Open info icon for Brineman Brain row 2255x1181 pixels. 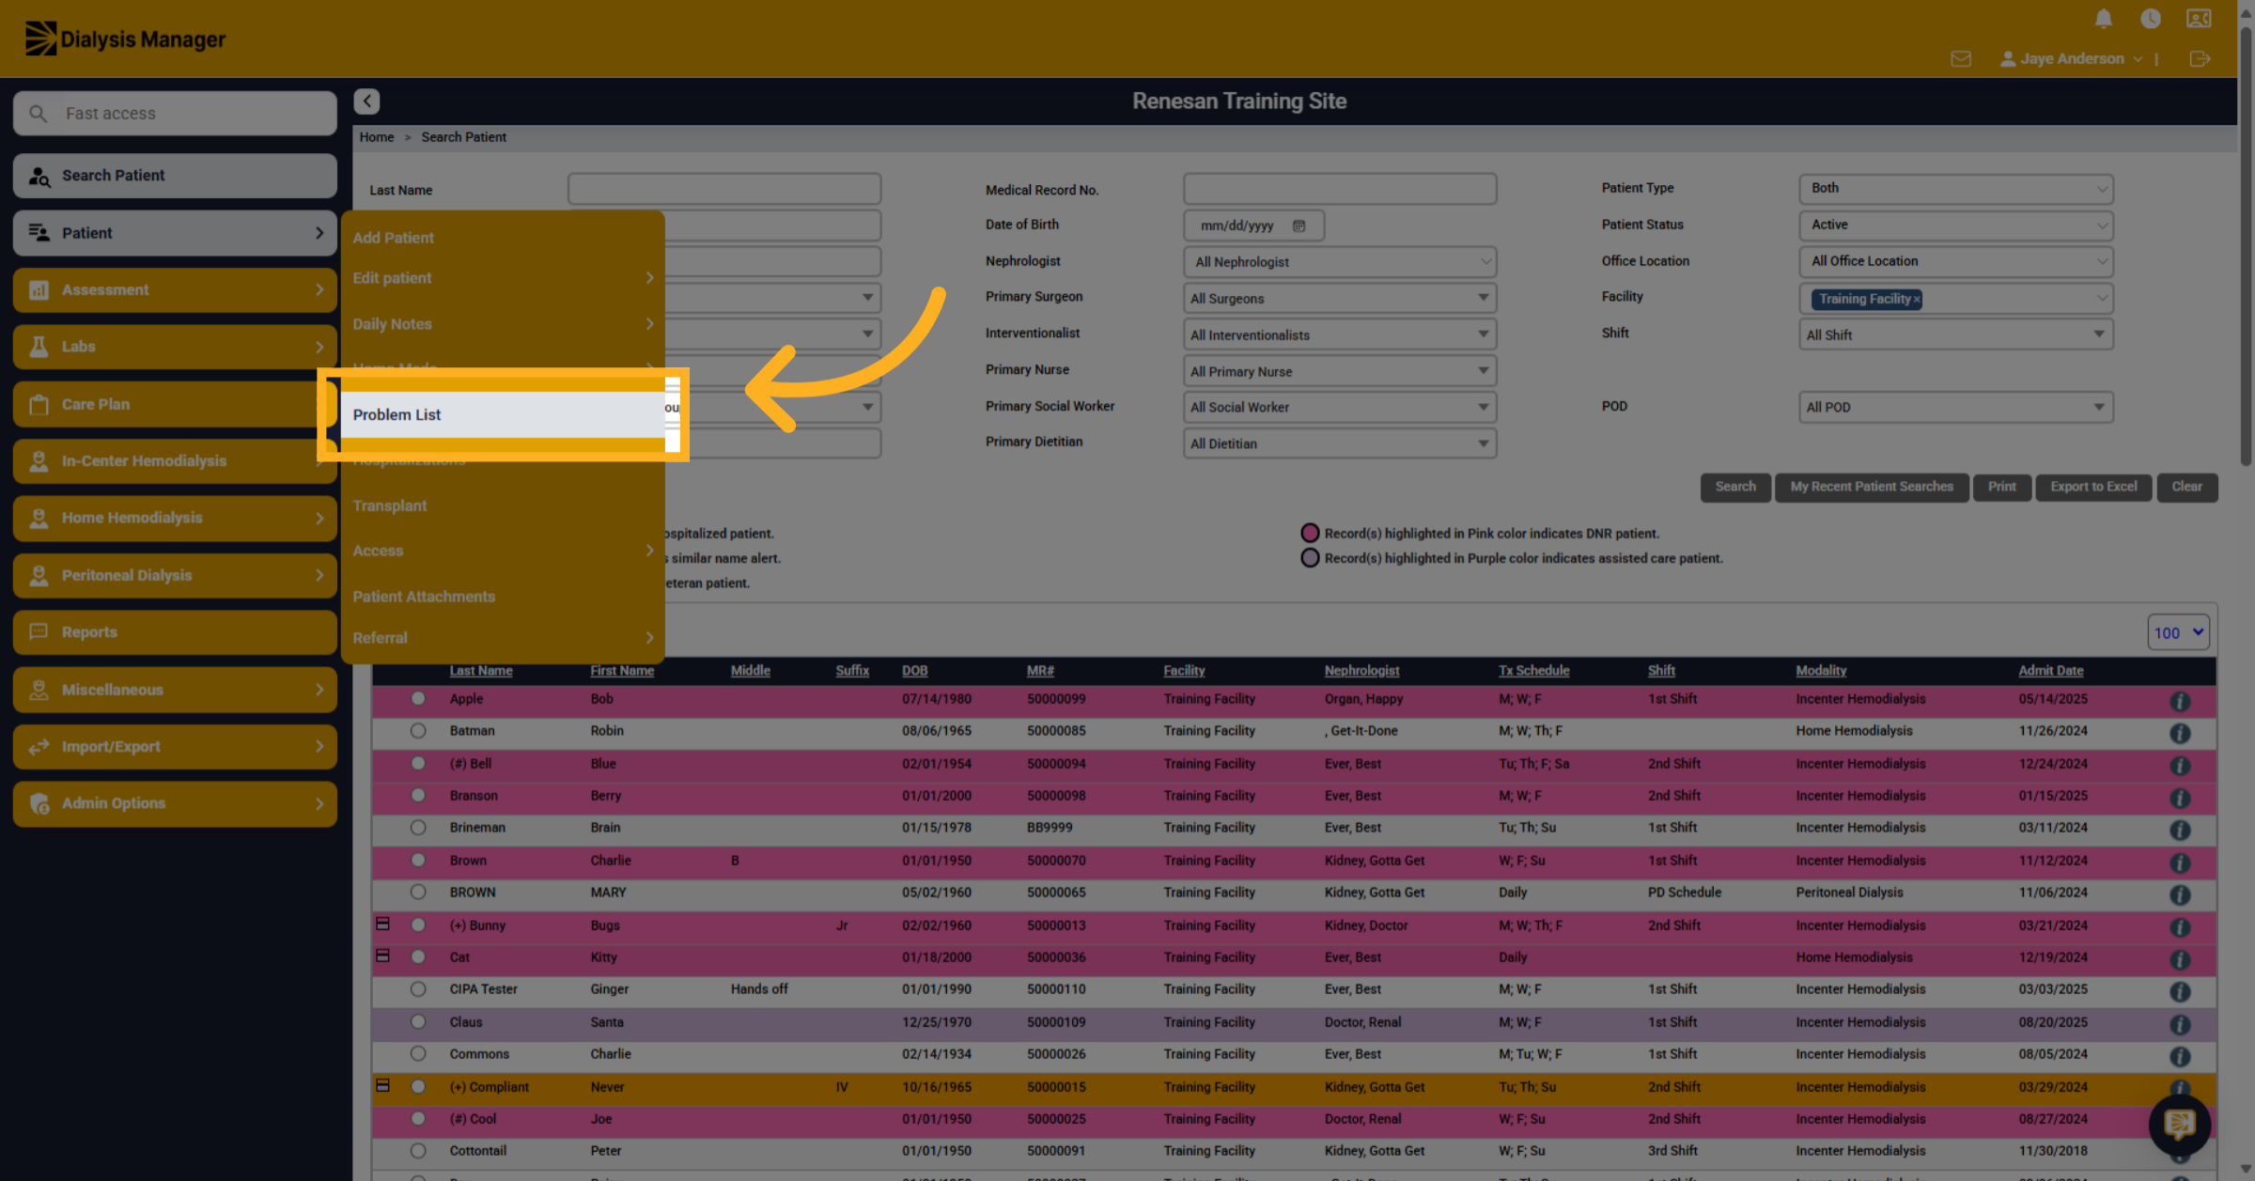pos(2180,830)
